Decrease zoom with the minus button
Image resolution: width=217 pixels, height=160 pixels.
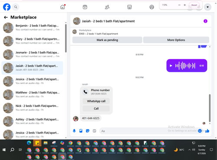click(179, 5)
